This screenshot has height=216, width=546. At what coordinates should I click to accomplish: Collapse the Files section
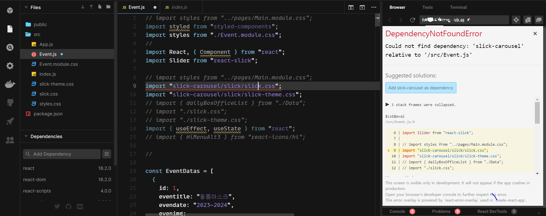point(26,7)
